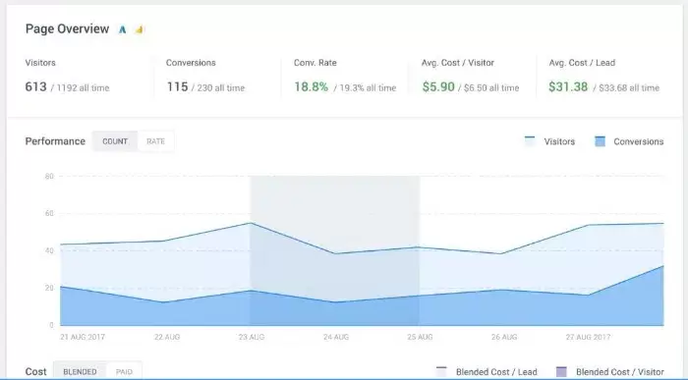Click the Visitors legend label

coord(559,141)
